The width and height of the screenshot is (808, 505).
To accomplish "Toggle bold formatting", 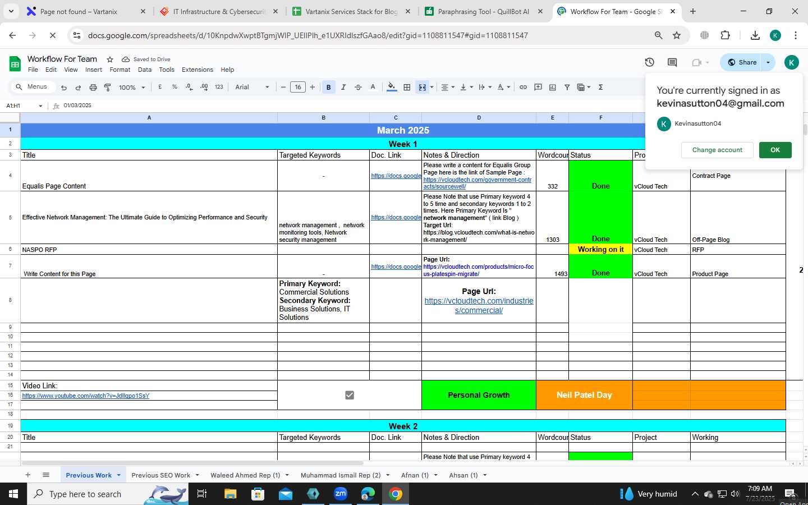I will [x=329, y=87].
